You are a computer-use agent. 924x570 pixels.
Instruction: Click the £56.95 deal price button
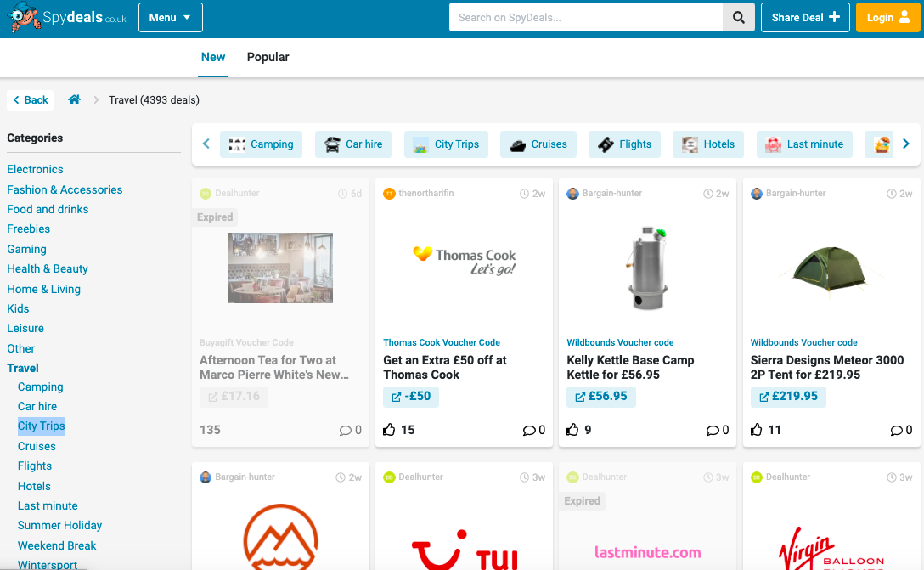point(601,397)
